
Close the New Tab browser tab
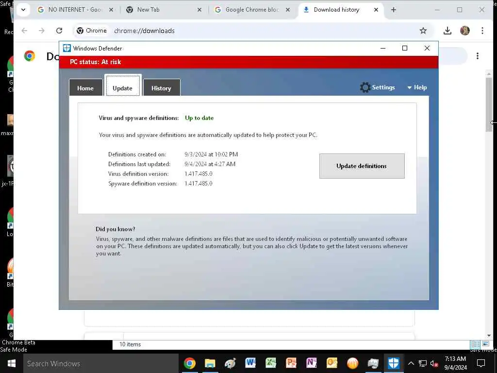tap(199, 10)
